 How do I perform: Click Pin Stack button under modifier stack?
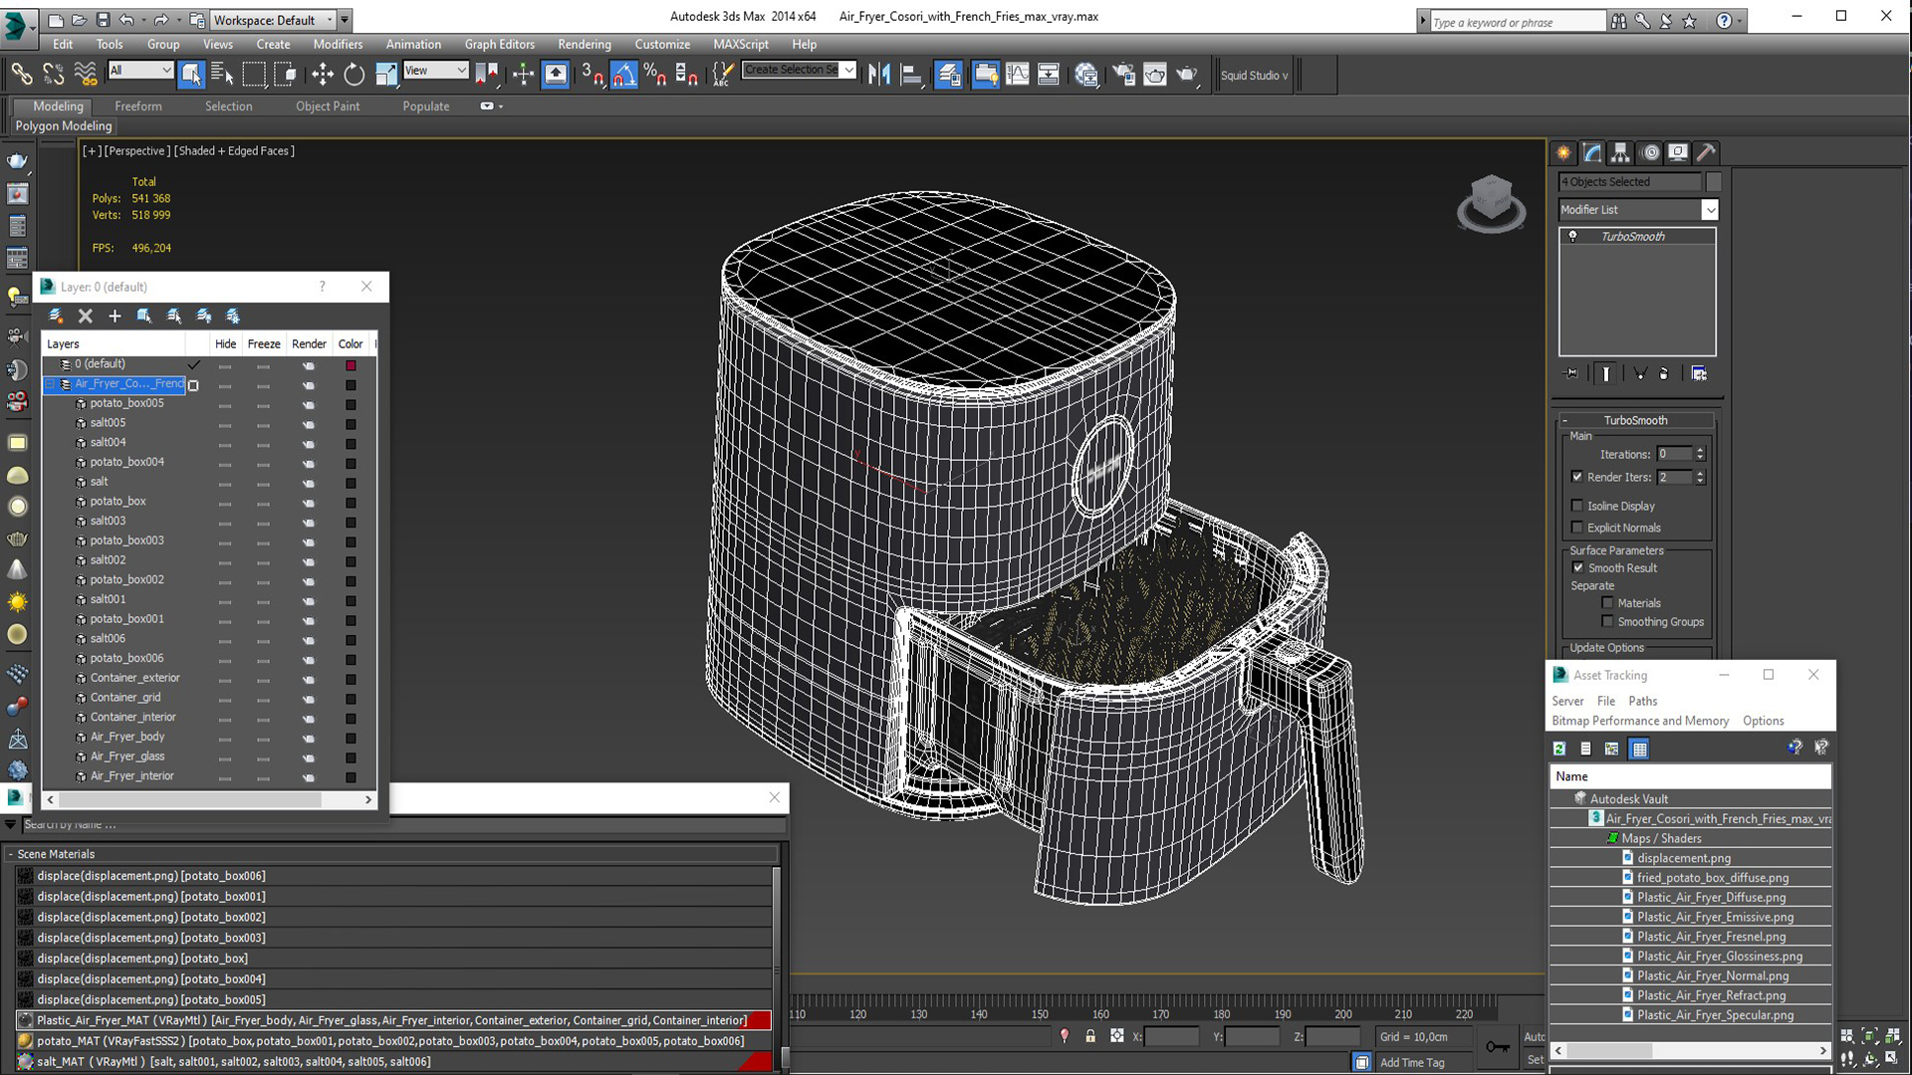click(x=1571, y=374)
